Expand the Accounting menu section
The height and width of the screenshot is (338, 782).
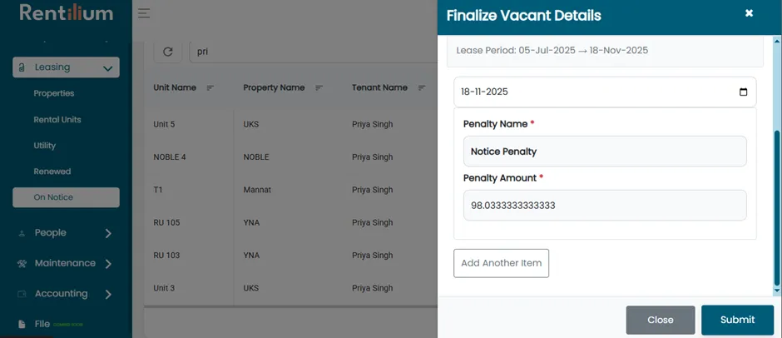[x=66, y=294]
